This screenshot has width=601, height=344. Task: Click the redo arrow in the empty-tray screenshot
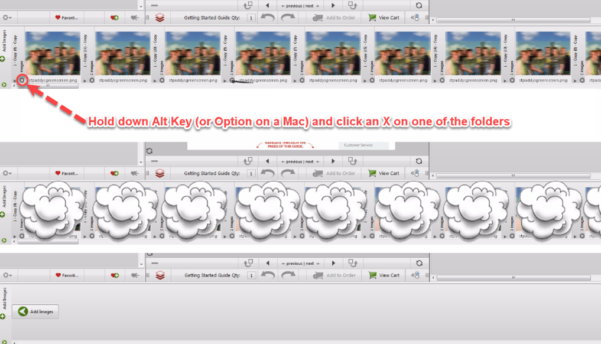[x=288, y=275]
